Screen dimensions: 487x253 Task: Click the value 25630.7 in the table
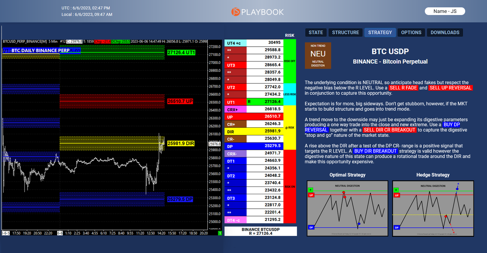click(272, 138)
